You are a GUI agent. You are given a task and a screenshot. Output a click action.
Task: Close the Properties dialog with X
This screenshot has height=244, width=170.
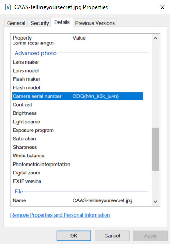coord(162,7)
